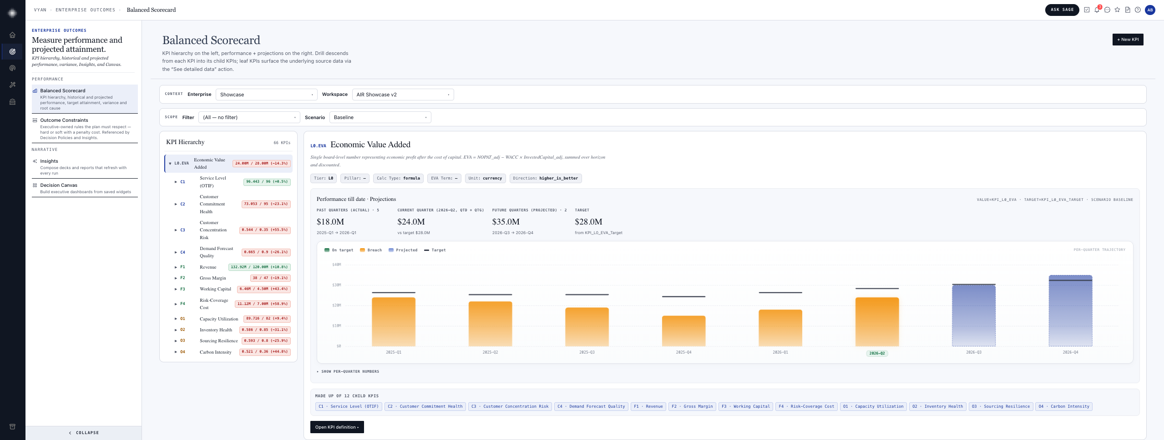Viewport: 1164px width, 440px height.
Task: Click the 2025-Q1 orange bar
Action: [x=394, y=322]
